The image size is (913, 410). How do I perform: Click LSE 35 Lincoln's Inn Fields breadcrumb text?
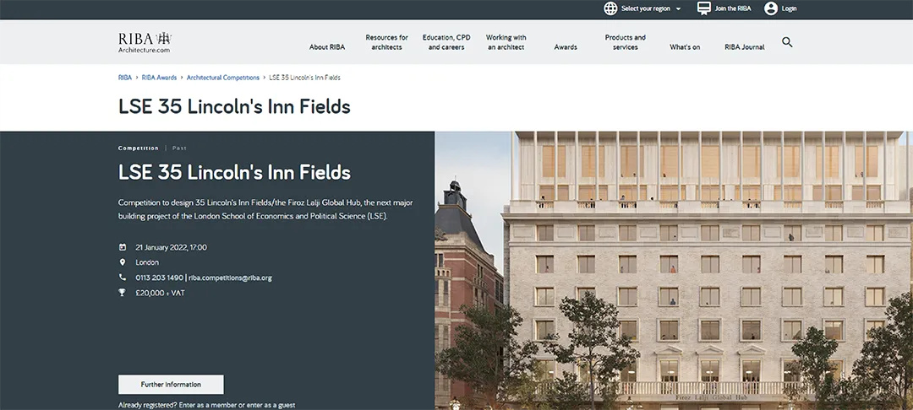(304, 78)
